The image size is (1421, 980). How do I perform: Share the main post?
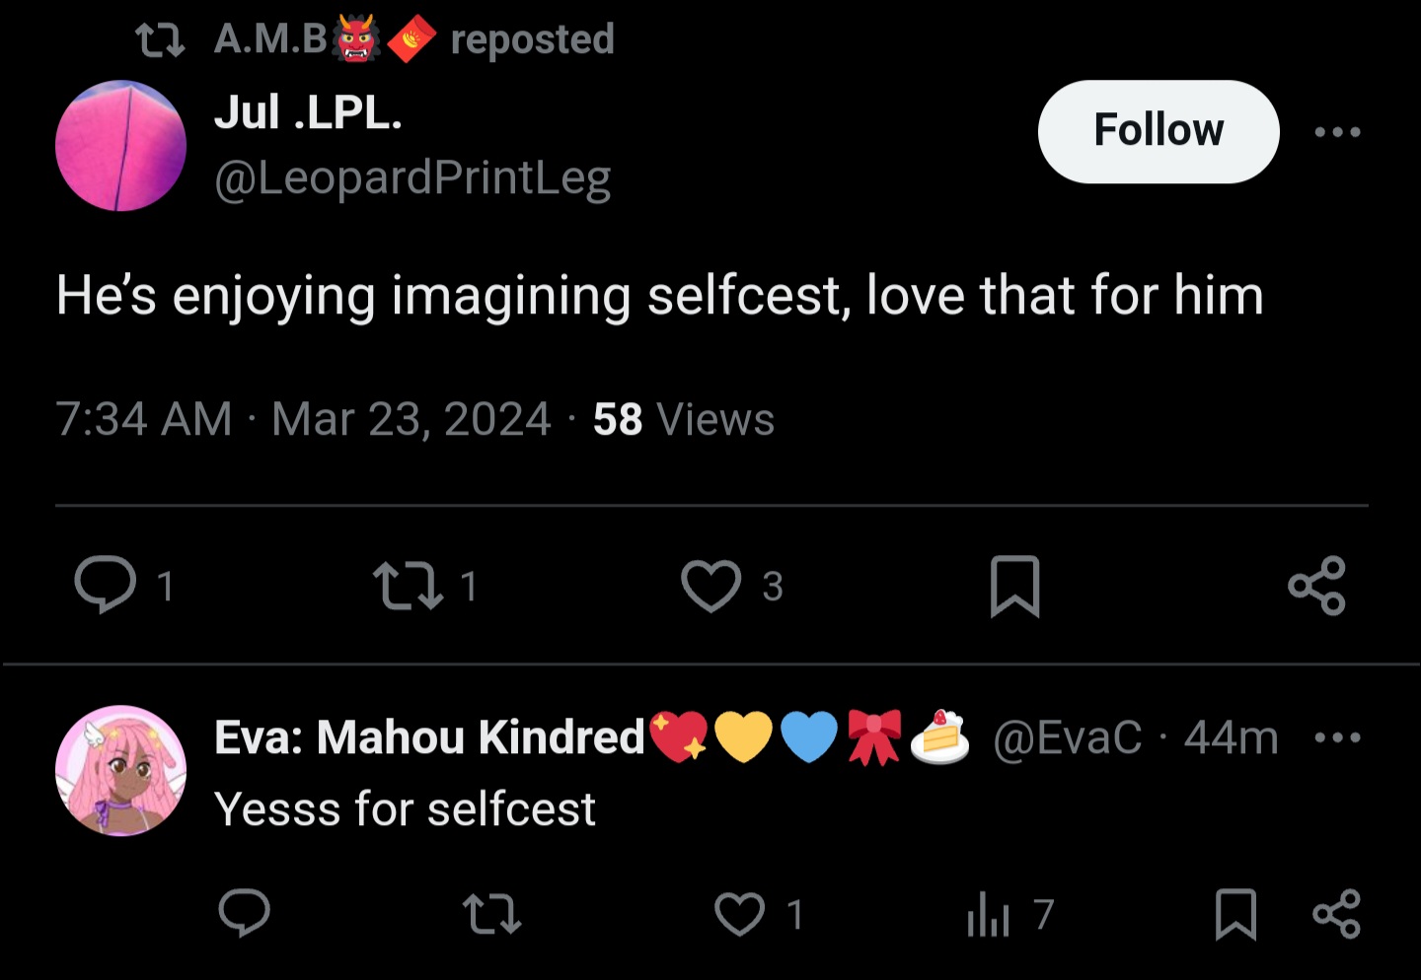(x=1317, y=586)
